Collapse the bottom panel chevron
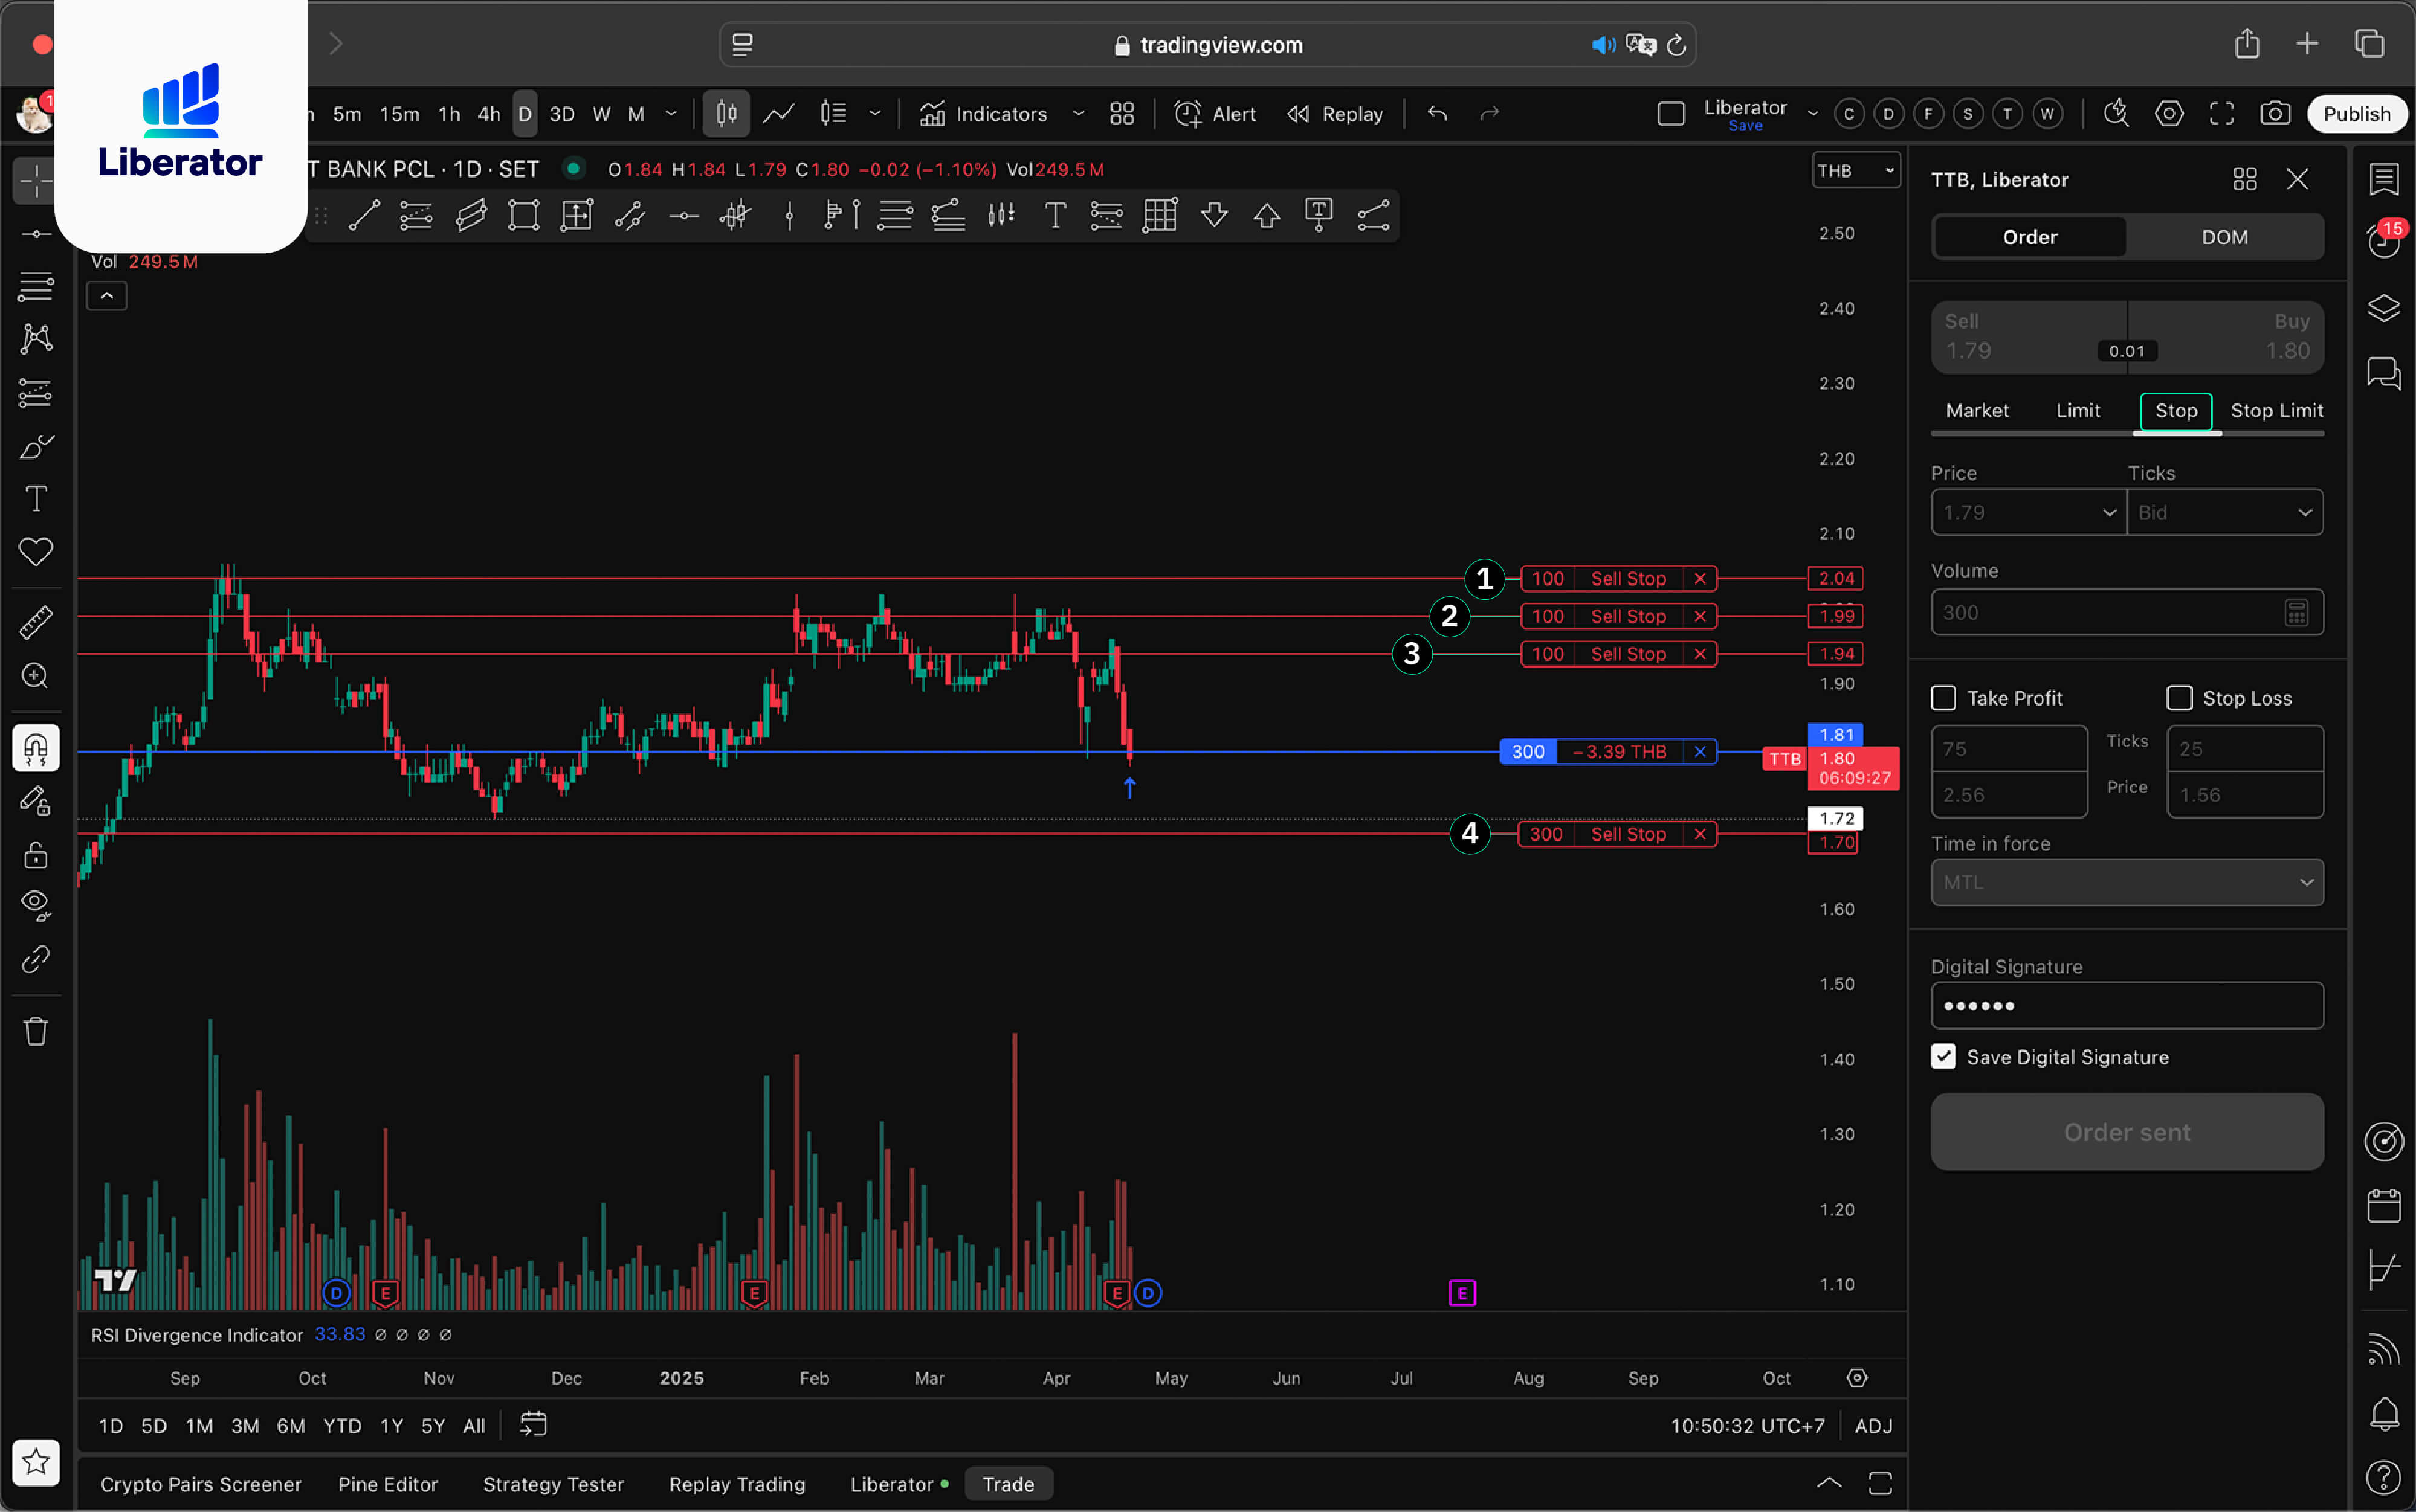2416x1512 pixels. (1829, 1483)
